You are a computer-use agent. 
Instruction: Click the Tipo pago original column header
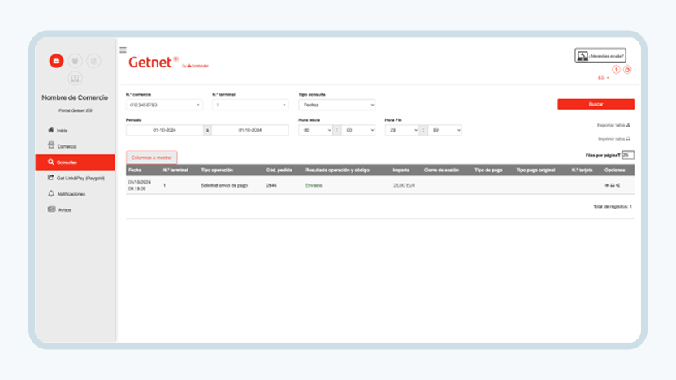(535, 171)
